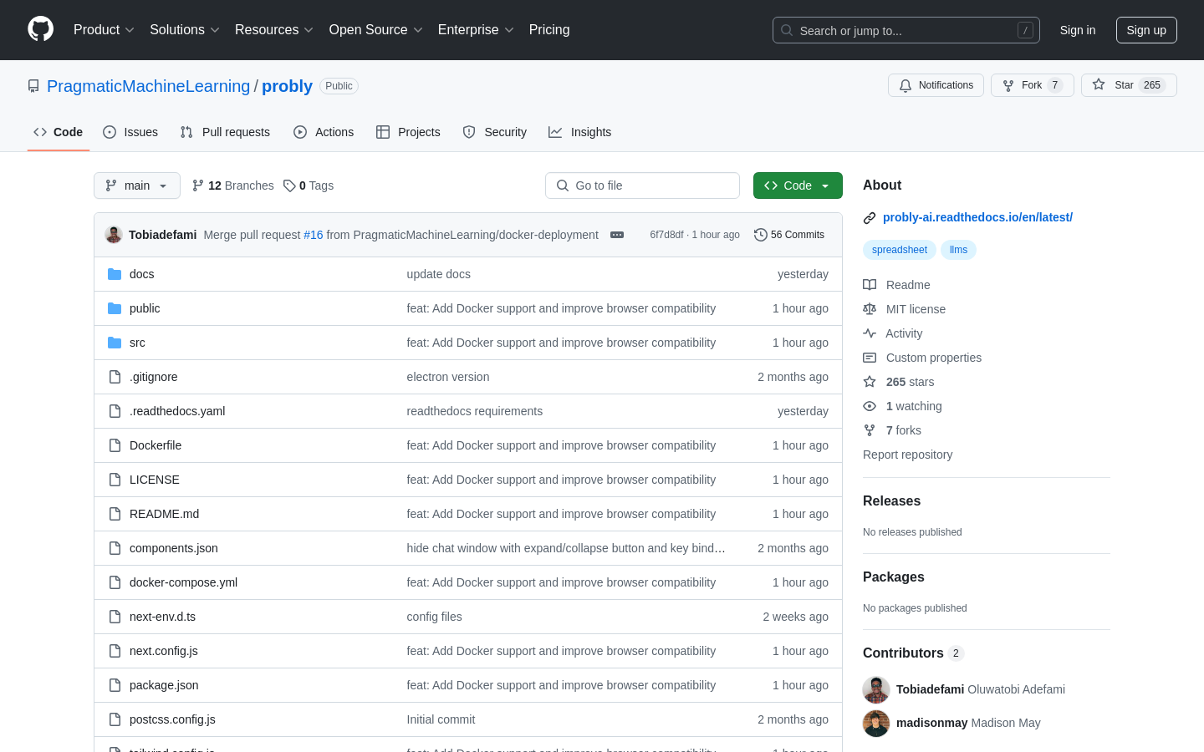Click the Tobiadefami avatar under Contributors

(x=876, y=689)
